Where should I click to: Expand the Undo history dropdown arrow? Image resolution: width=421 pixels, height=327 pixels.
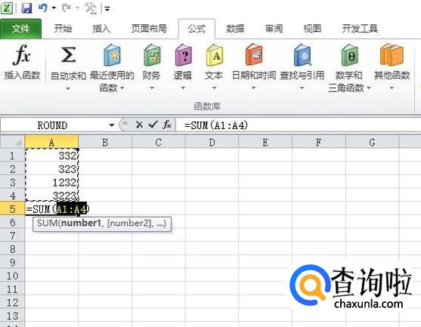(x=54, y=8)
